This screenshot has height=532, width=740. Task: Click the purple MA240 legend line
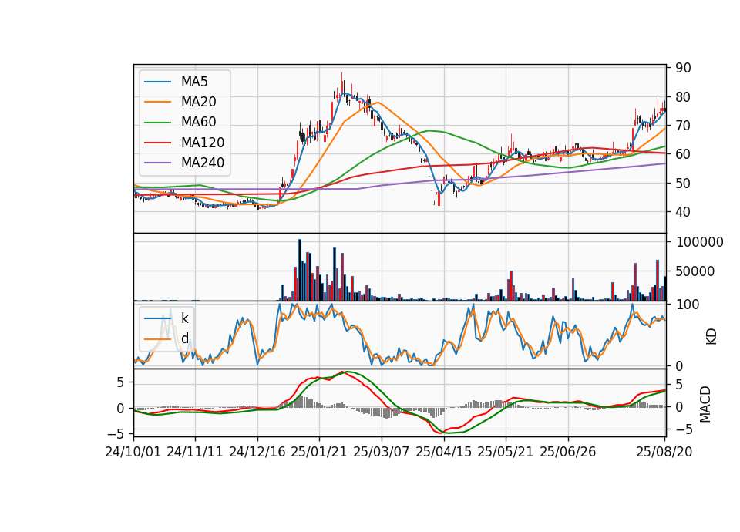(x=157, y=163)
